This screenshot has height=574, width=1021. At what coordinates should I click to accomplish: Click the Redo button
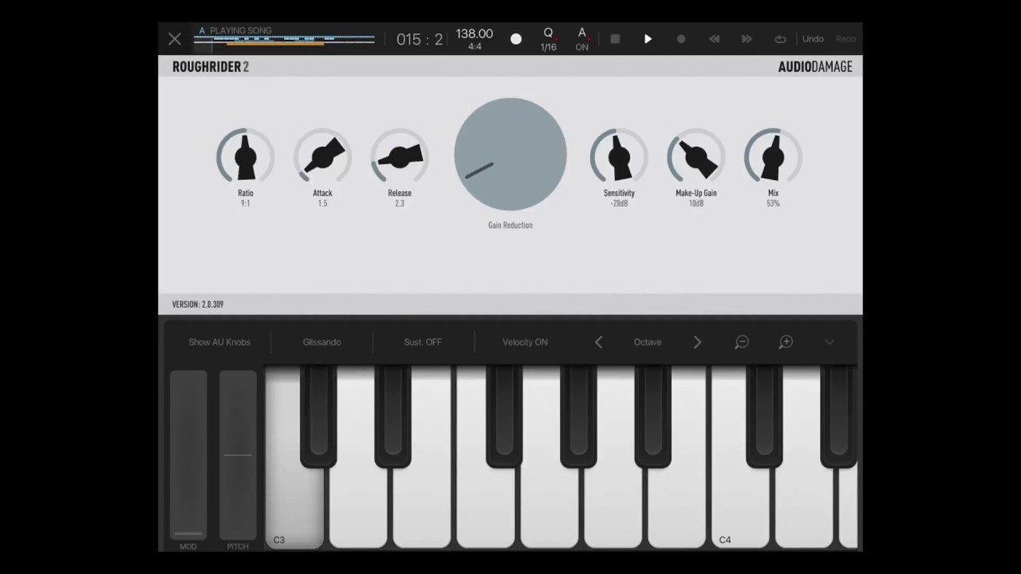click(x=846, y=38)
